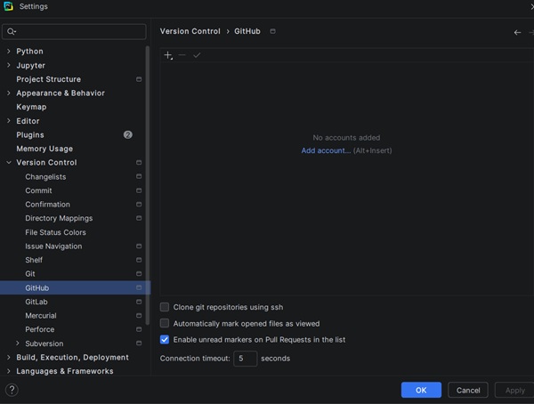Open the help question mark icon

(12, 390)
